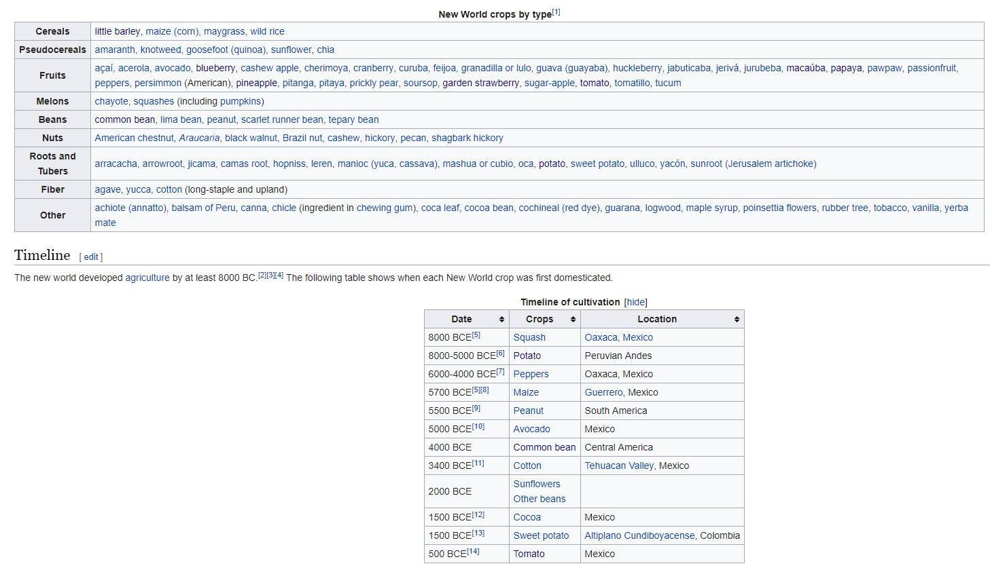Click the maize (corn) link in Cereals
This screenshot has width=990, height=570.
[172, 31]
